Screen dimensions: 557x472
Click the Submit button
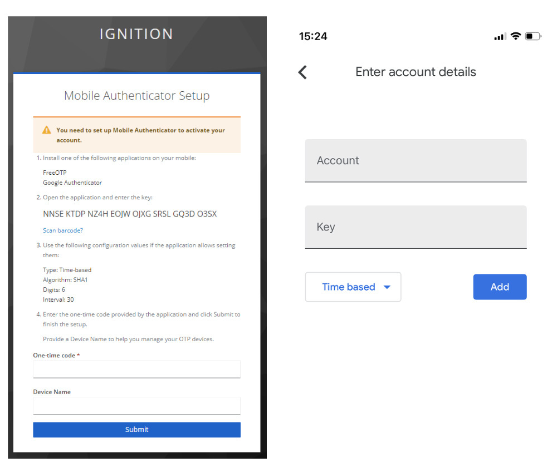tap(136, 430)
